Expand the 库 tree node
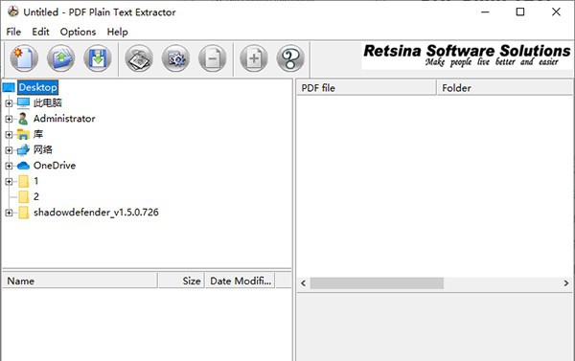 (9, 134)
